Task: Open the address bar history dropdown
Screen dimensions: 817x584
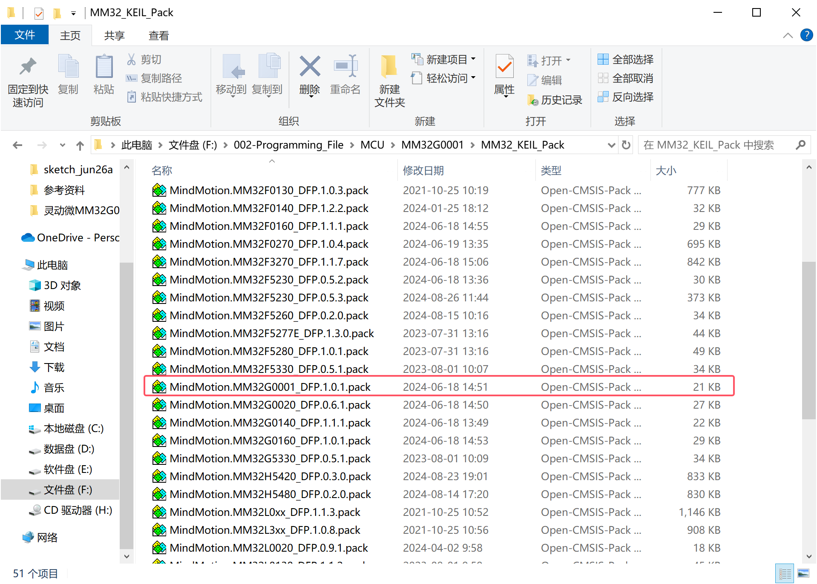Action: 611,145
